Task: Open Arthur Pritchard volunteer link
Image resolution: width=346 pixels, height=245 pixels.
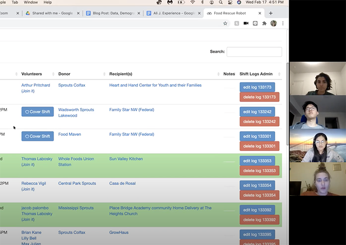Action: [x=36, y=85]
